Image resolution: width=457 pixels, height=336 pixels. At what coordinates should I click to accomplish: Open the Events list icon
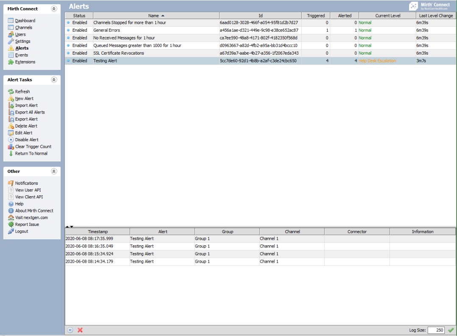[x=11, y=55]
